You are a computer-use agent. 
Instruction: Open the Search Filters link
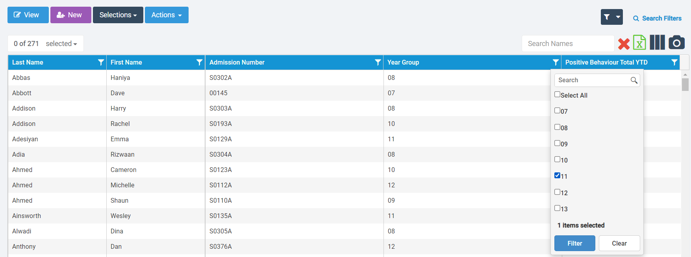tap(657, 18)
